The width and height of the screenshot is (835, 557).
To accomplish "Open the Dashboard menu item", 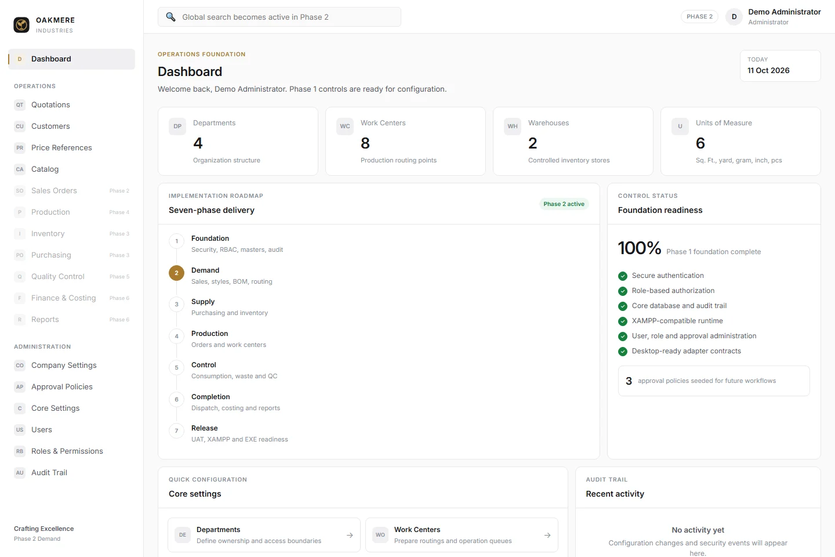I will pos(72,59).
